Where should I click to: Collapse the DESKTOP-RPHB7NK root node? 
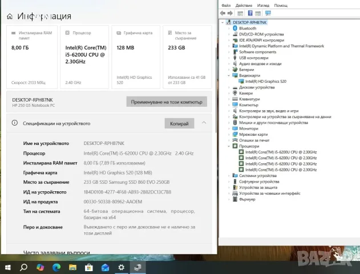(x=223, y=22)
